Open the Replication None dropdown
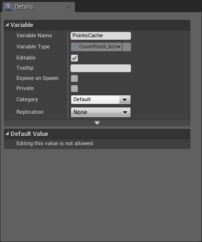Screen dimensions: 202x242 101,112
